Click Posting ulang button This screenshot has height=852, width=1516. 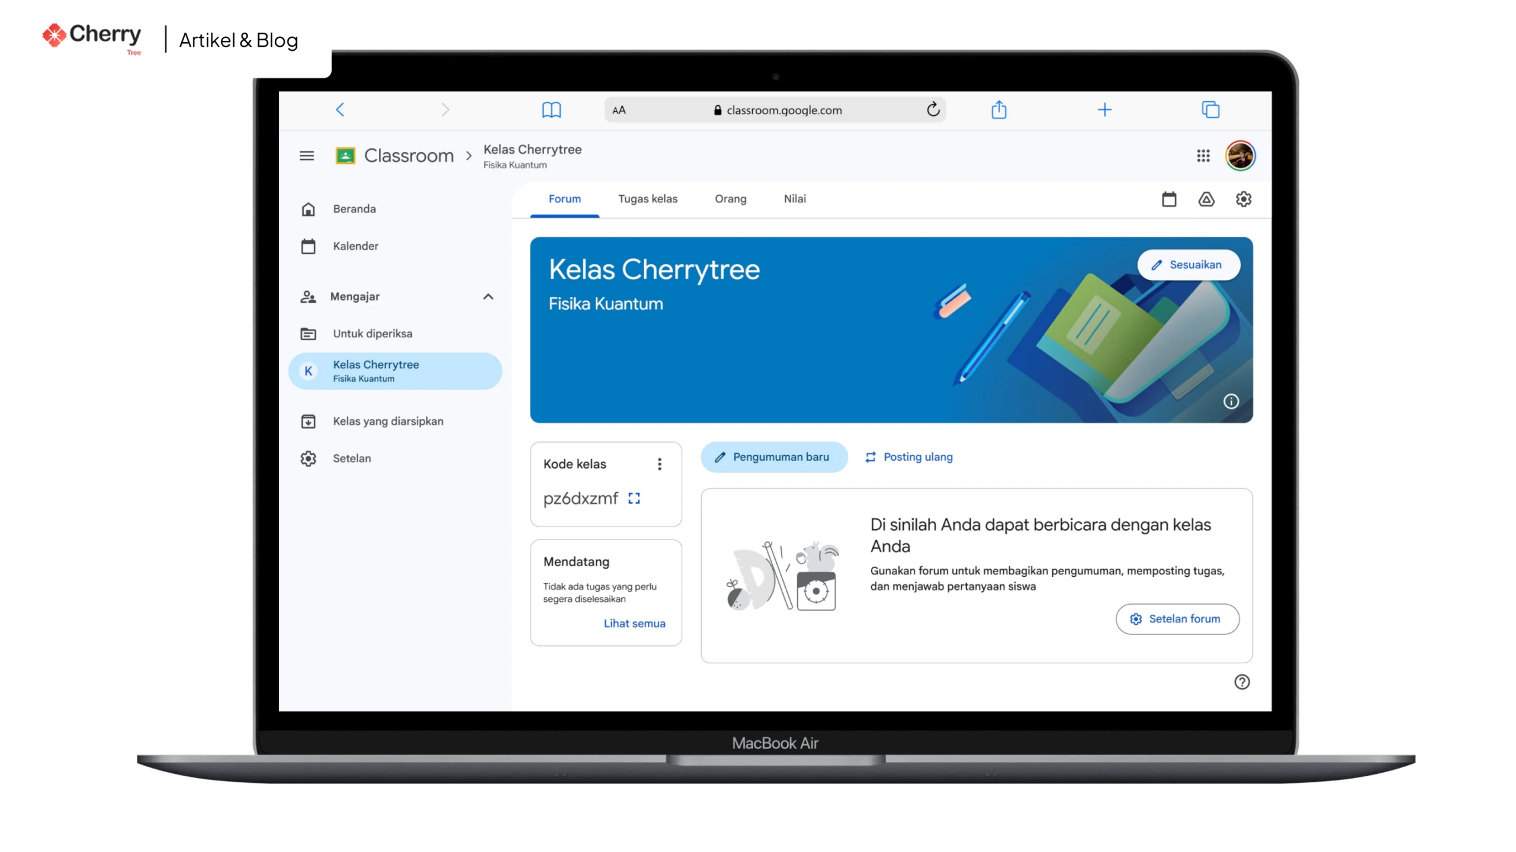pyautogui.click(x=909, y=457)
